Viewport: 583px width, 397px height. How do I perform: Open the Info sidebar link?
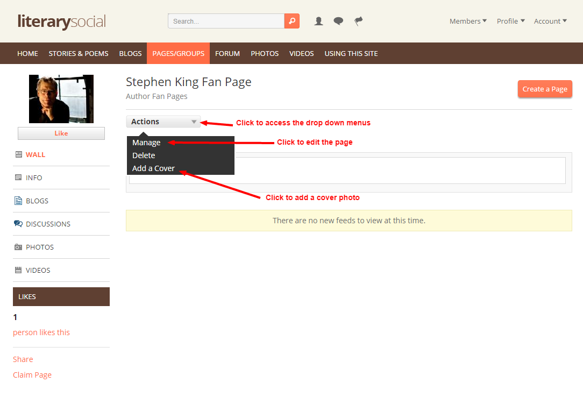tap(34, 178)
